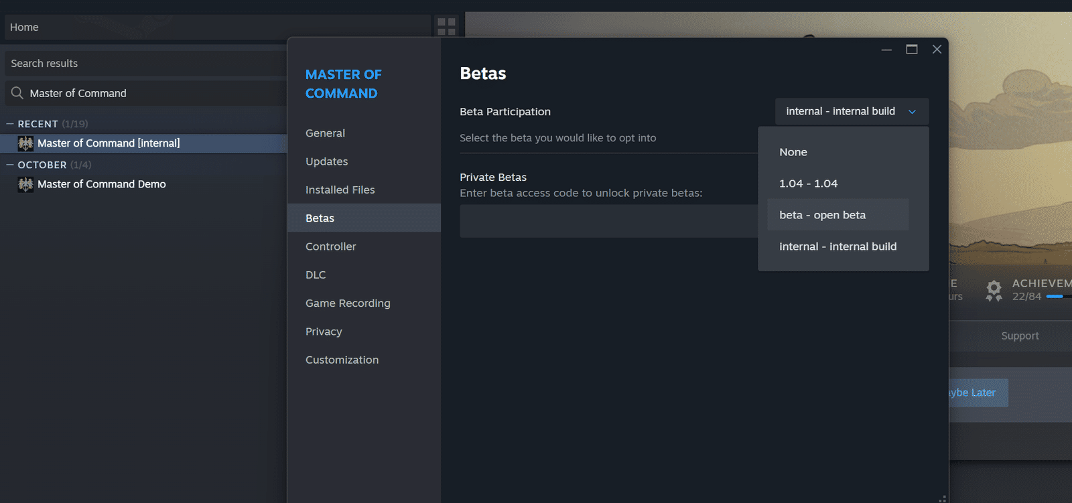Viewport: 1072px width, 503px height.
Task: Open the Game Recording tab
Action: (x=364, y=303)
